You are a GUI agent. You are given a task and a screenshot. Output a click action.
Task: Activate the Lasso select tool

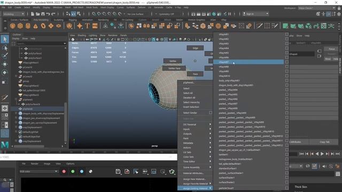click(x=5, y=47)
